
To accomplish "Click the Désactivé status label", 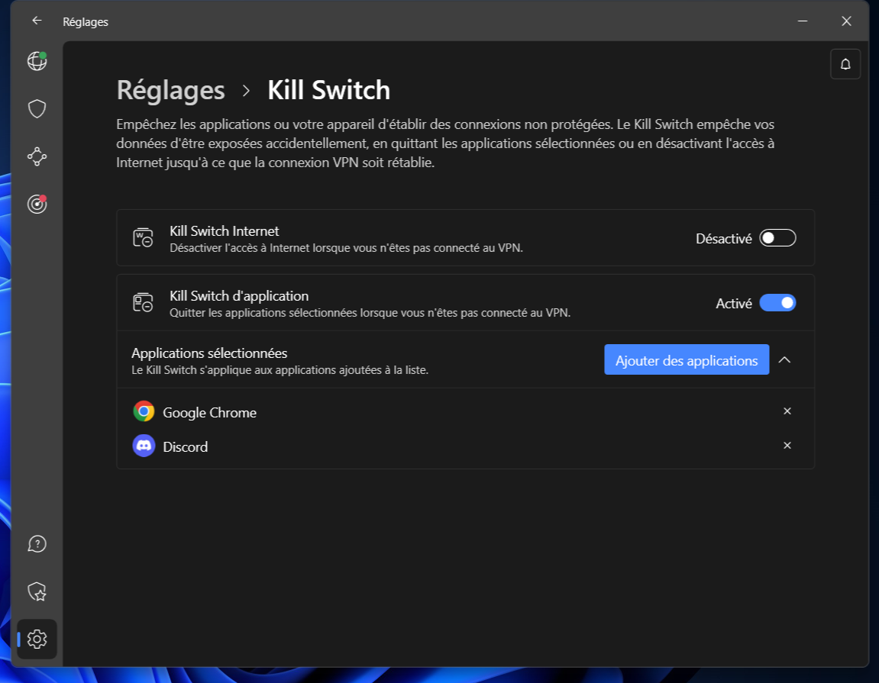I will [724, 239].
